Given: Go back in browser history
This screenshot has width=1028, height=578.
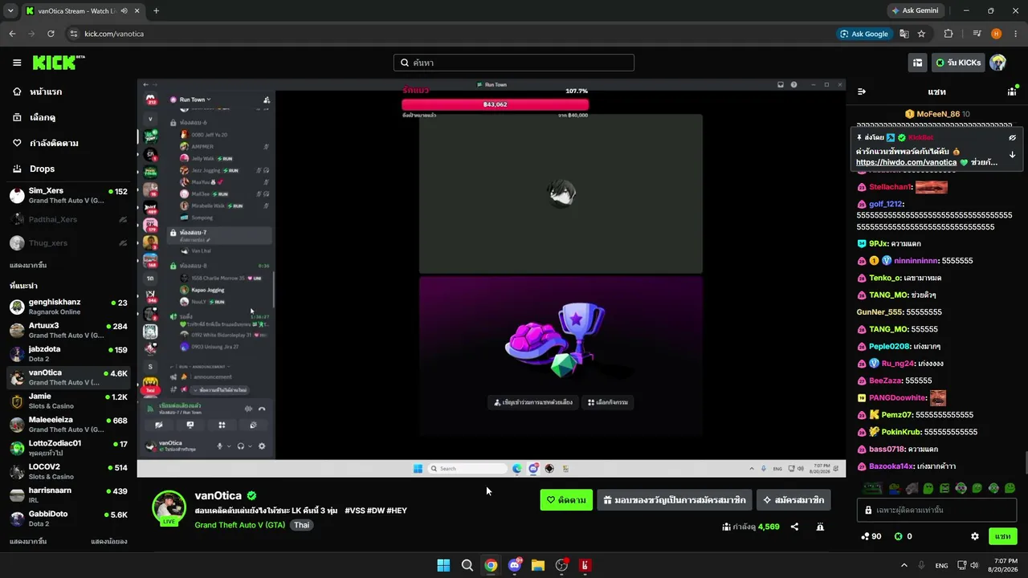Looking at the screenshot, I should pos(12,34).
